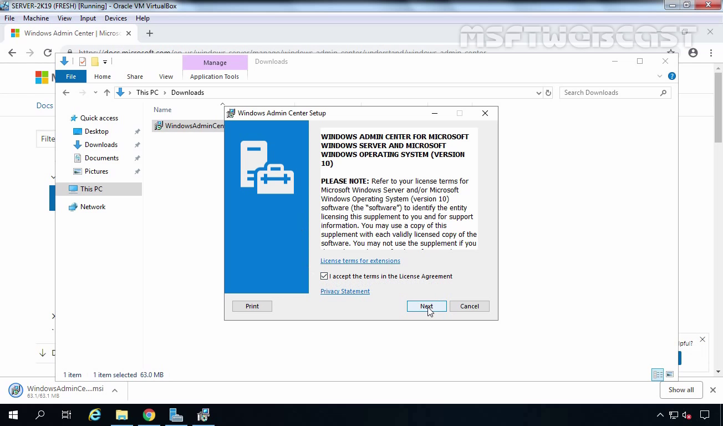Screen dimensions: 723x426
Task: Reload the Chrome page
Action: click(48, 53)
